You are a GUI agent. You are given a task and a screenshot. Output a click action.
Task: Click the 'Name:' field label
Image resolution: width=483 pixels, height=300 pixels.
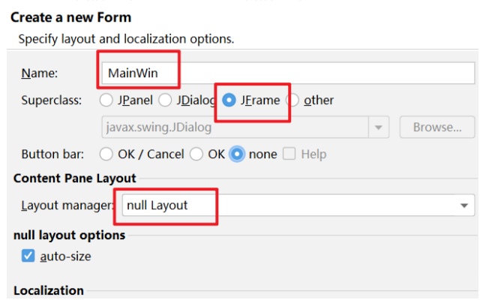tap(40, 73)
